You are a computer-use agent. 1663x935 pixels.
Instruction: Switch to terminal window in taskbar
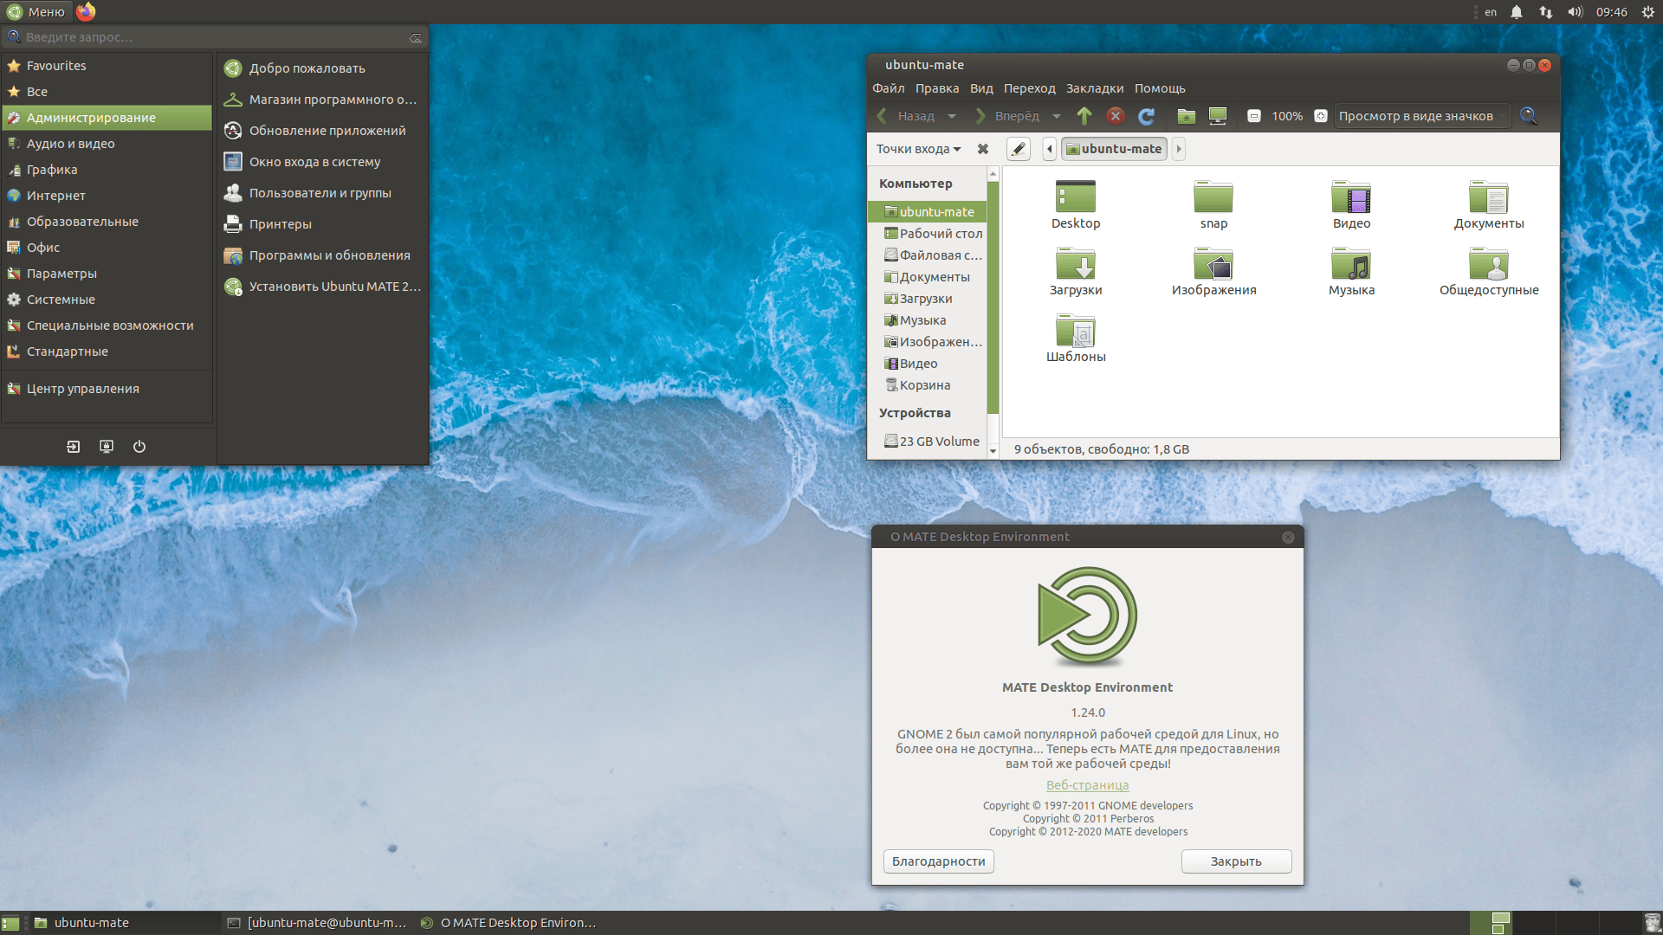(x=317, y=923)
